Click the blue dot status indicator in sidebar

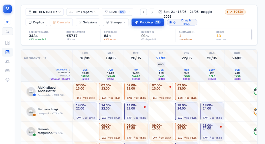7,22
